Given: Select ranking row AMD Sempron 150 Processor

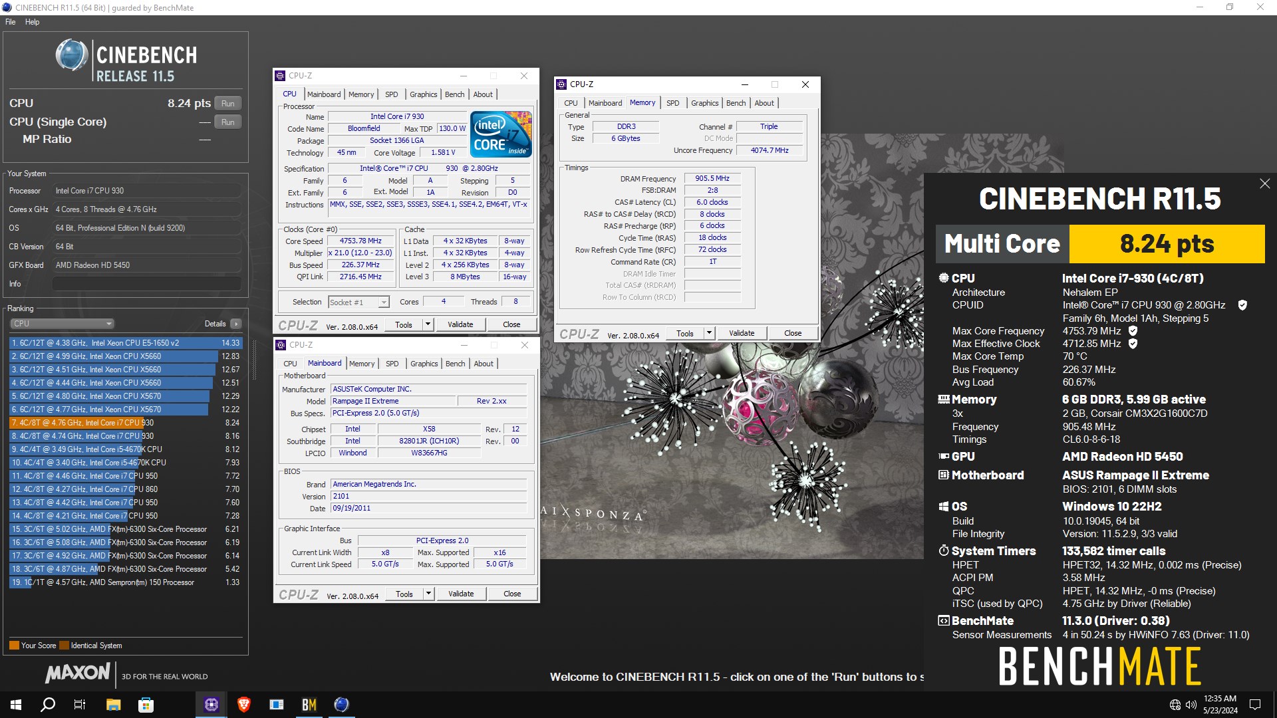Looking at the screenshot, I should (x=126, y=582).
